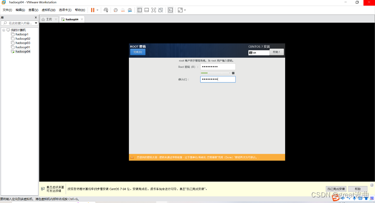Image resolution: width=375 pixels, height=203 pixels.
Task: Click the send Ctrl+Alt+Del toolbar icon
Action: click(106, 10)
